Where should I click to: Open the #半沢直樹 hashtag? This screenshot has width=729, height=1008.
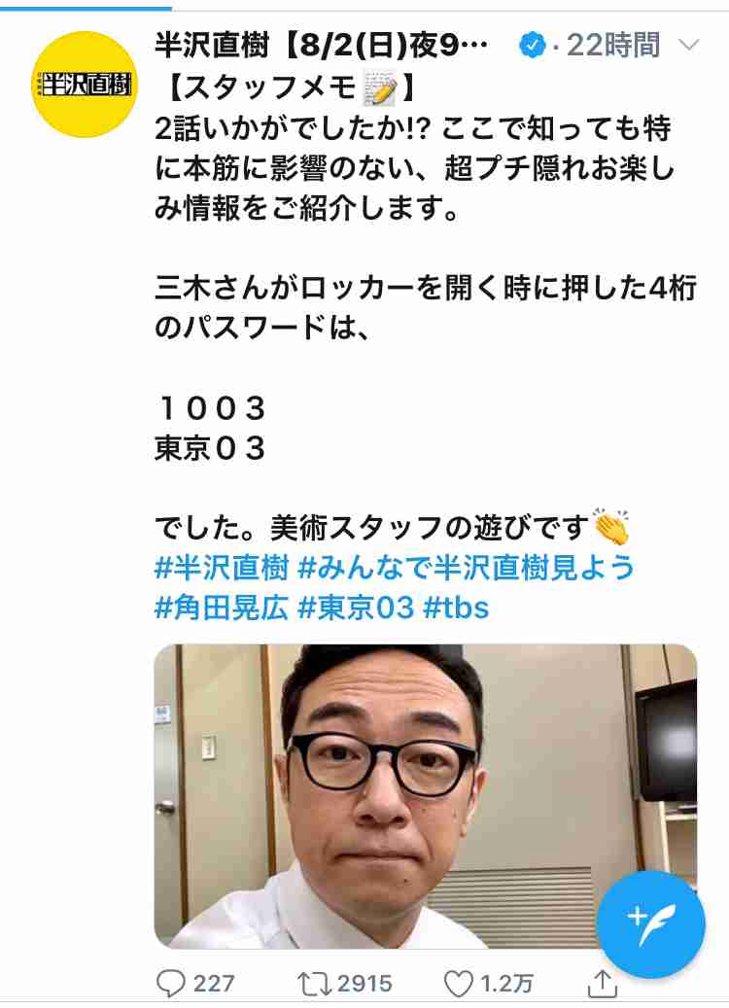pos(222,568)
